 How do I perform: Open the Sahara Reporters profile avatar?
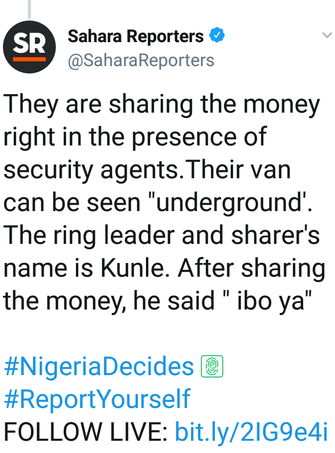(x=29, y=47)
